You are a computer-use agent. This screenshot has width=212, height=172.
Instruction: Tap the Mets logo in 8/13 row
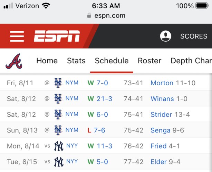(58, 130)
